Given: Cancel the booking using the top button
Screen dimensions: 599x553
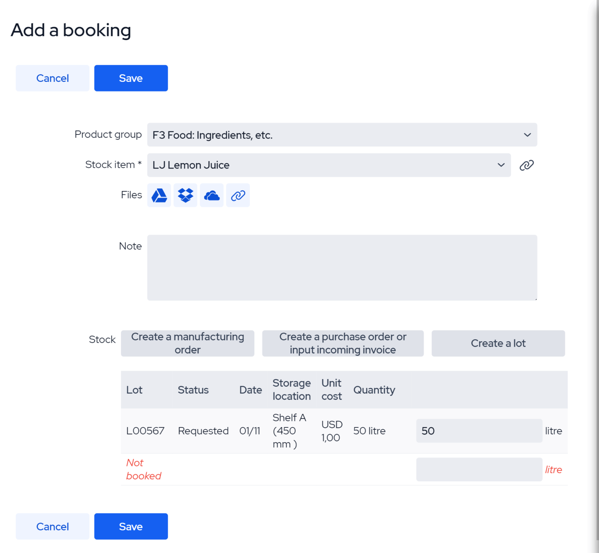Looking at the screenshot, I should [52, 78].
